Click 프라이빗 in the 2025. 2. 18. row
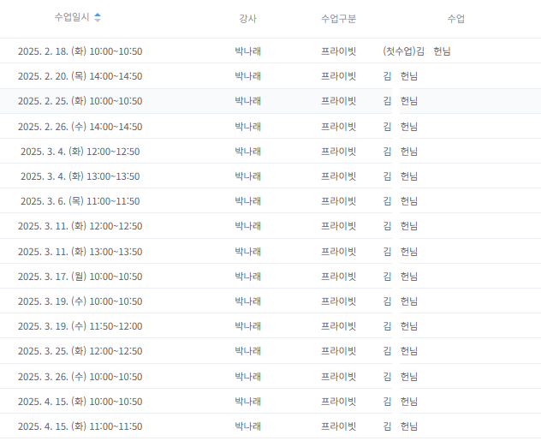Image resolution: width=541 pixels, height=441 pixels. pyautogui.click(x=338, y=51)
